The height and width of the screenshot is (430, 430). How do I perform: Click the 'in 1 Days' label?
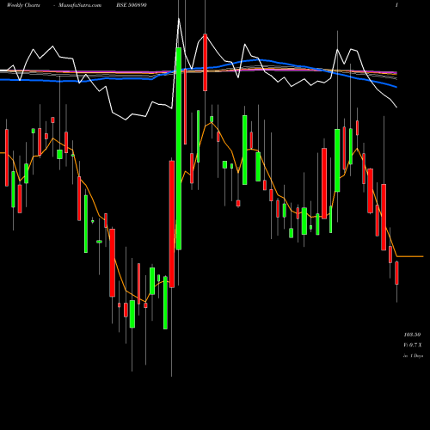coord(413,356)
